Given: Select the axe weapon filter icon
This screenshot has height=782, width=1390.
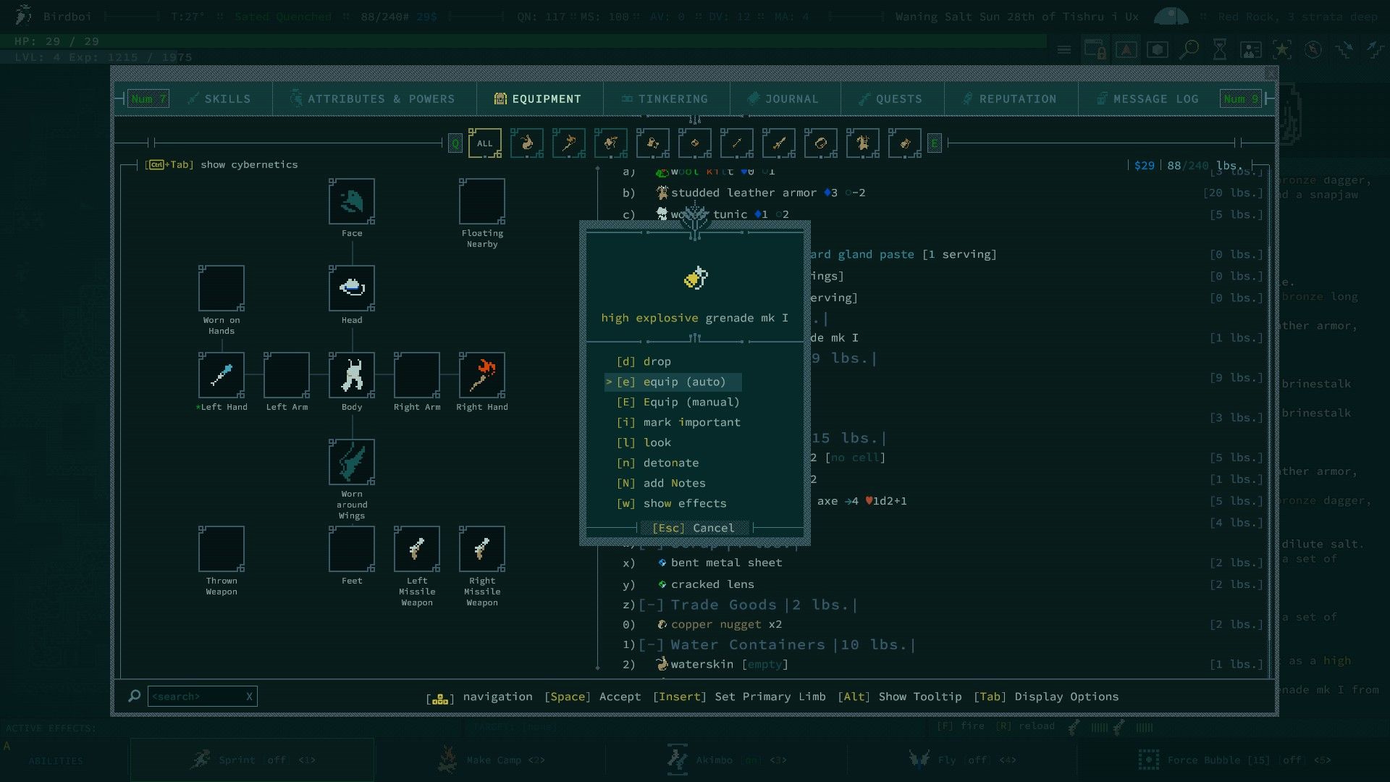Looking at the screenshot, I should (x=569, y=143).
